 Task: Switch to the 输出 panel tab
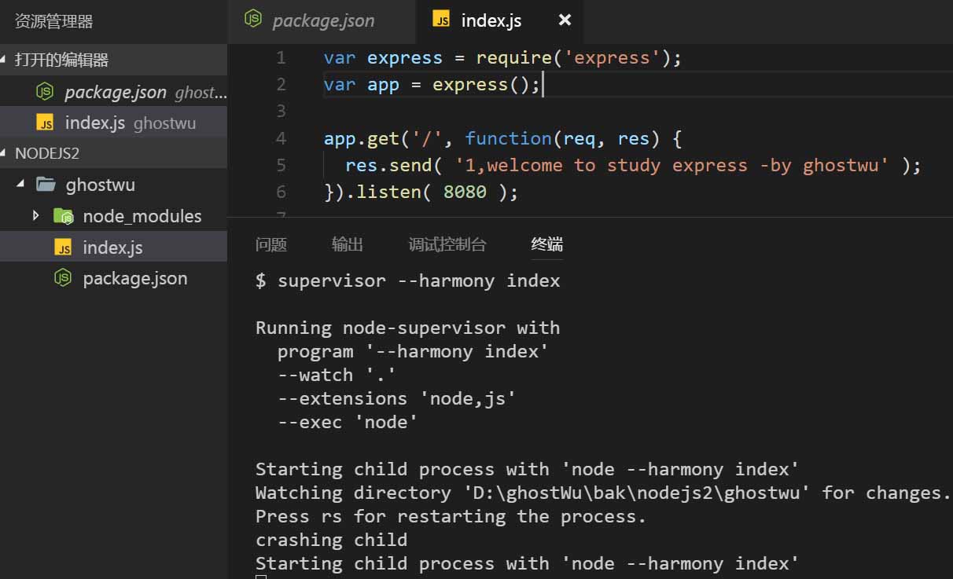coord(348,244)
